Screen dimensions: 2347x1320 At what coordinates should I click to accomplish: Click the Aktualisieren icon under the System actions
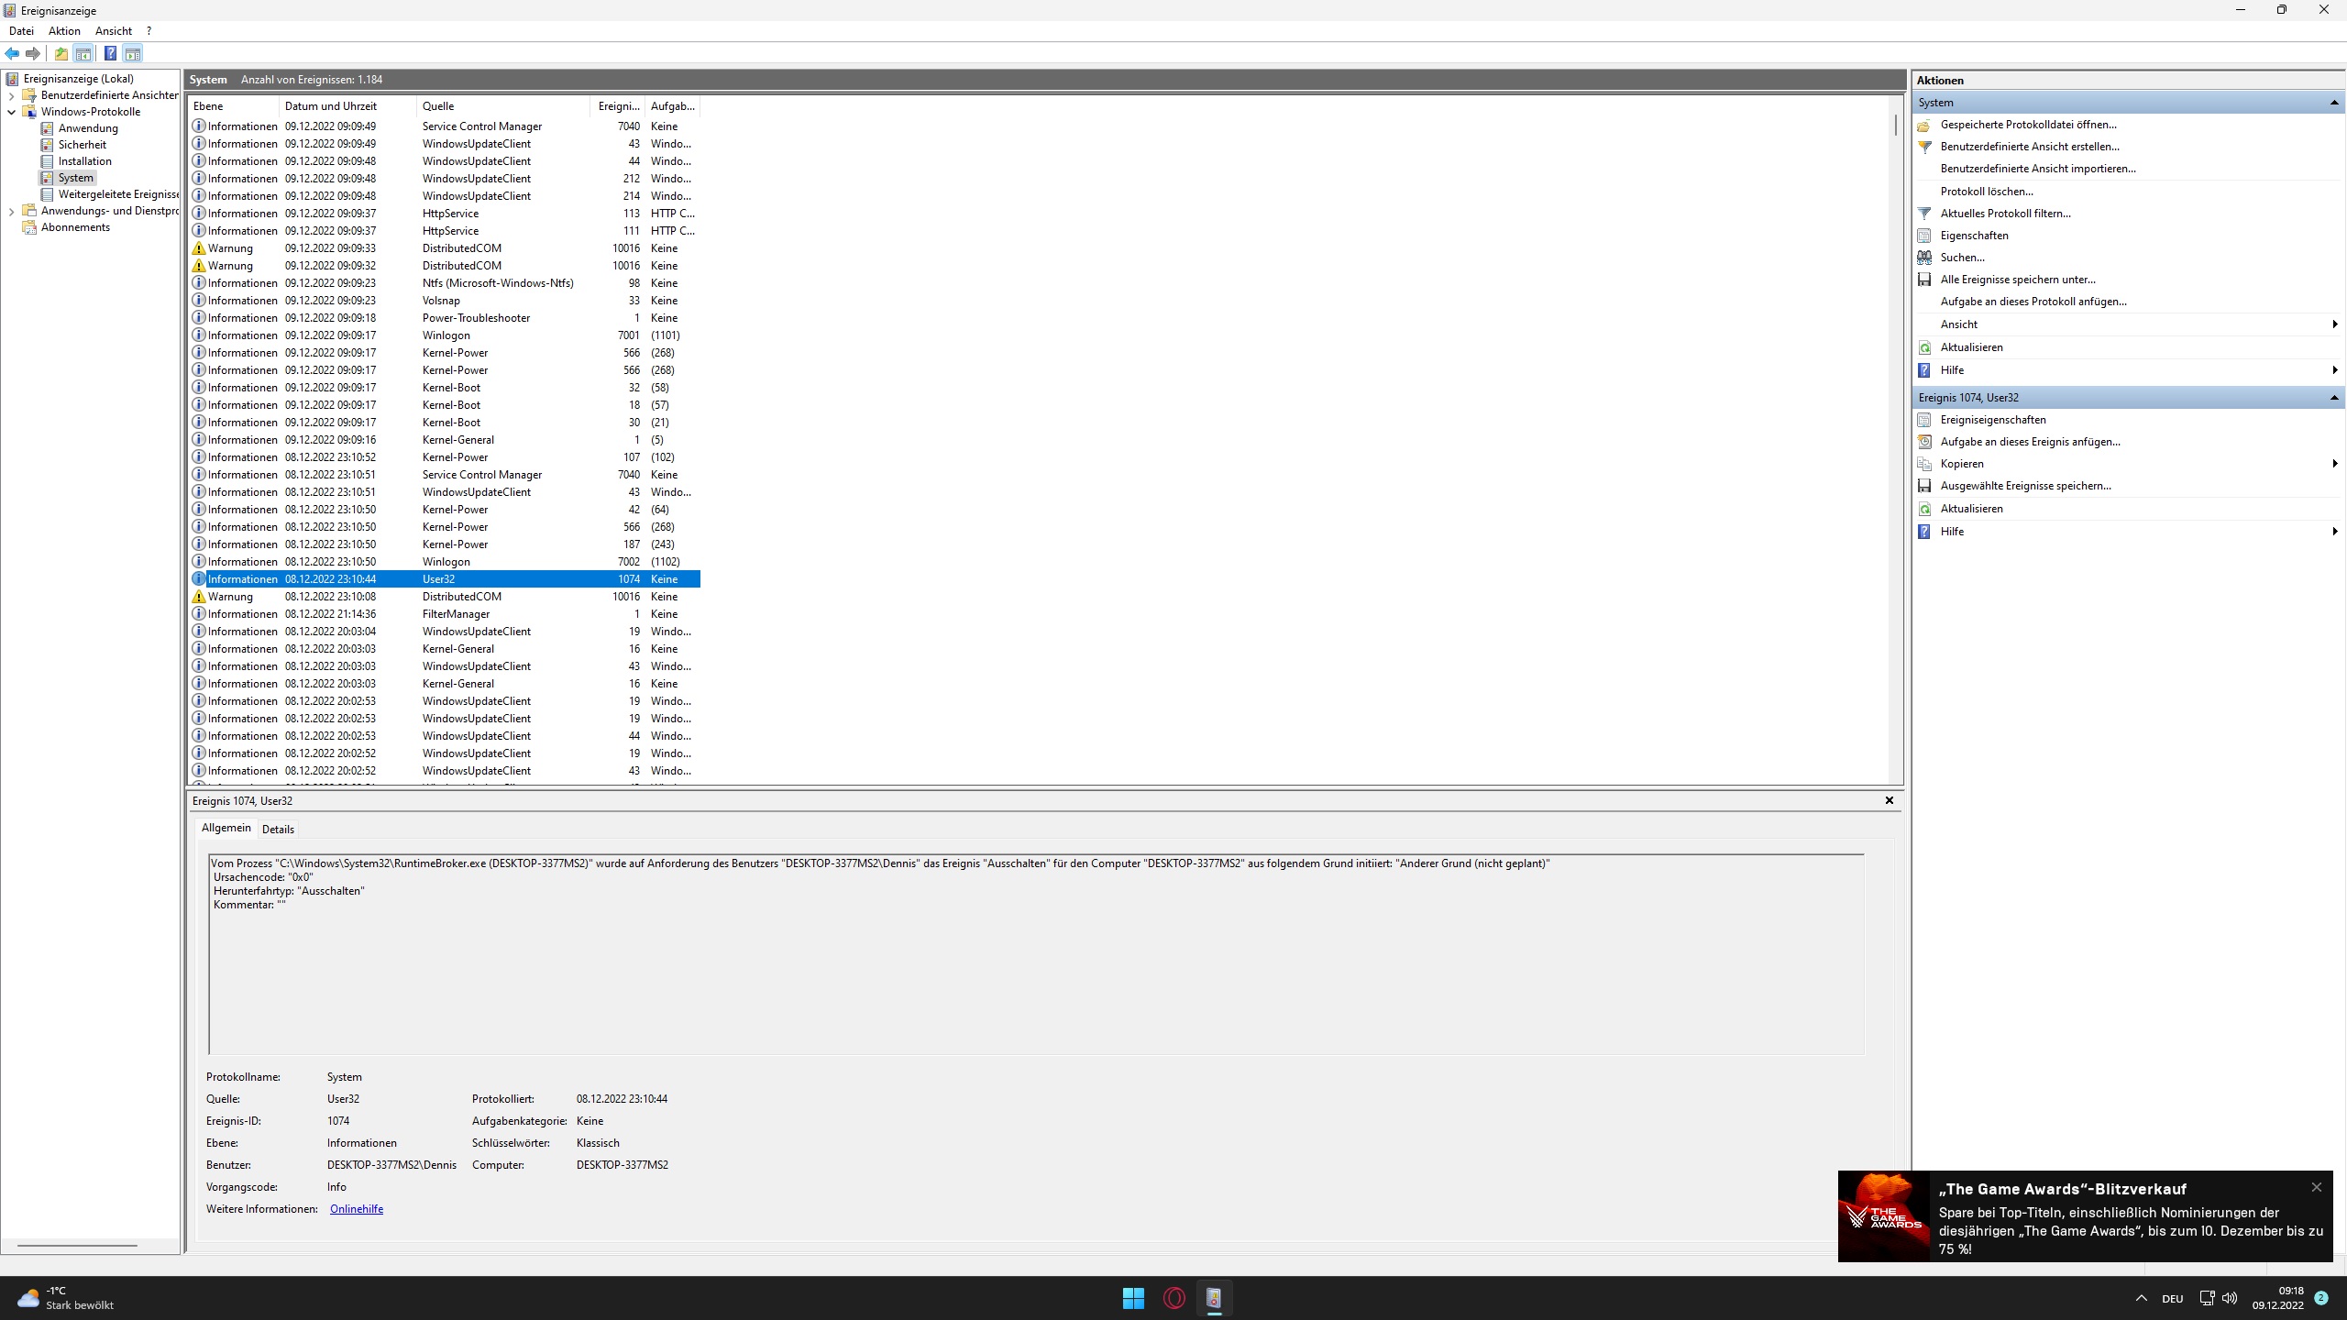[1924, 347]
